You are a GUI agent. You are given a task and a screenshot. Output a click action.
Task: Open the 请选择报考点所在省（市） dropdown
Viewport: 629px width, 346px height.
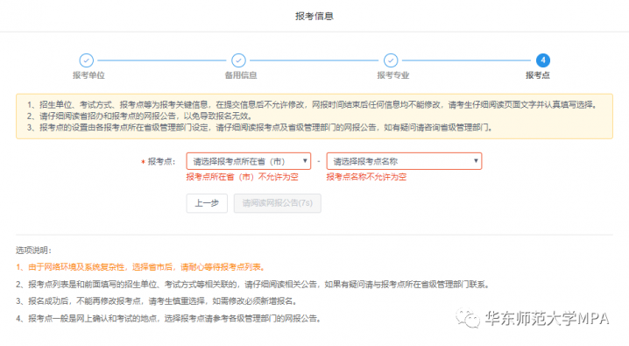pyautogui.click(x=249, y=161)
